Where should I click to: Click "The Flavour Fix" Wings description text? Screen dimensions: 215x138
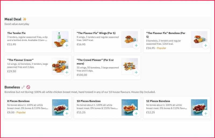coord(98,39)
